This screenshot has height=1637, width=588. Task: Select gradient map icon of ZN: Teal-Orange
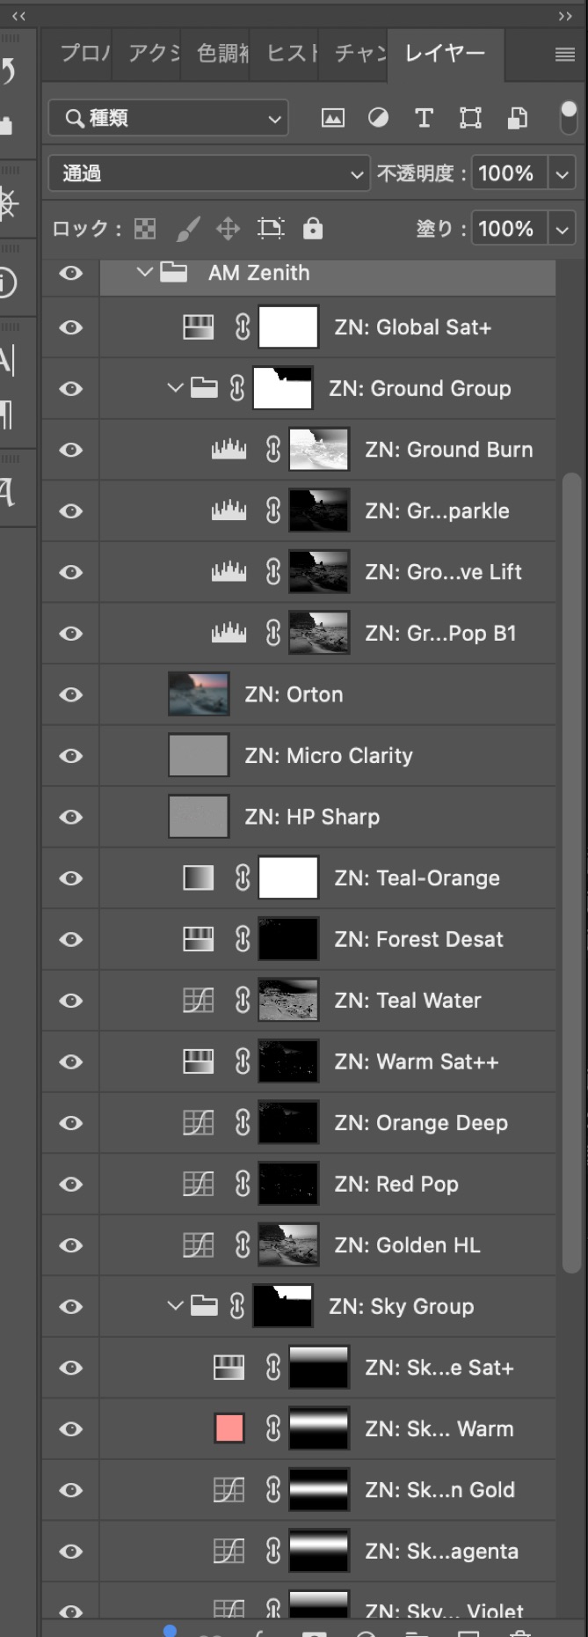point(198,878)
